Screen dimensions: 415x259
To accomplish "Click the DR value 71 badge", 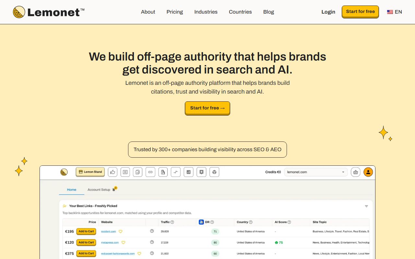I will (215, 231).
